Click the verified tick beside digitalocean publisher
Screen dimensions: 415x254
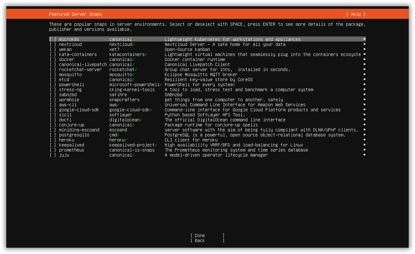(x=141, y=120)
